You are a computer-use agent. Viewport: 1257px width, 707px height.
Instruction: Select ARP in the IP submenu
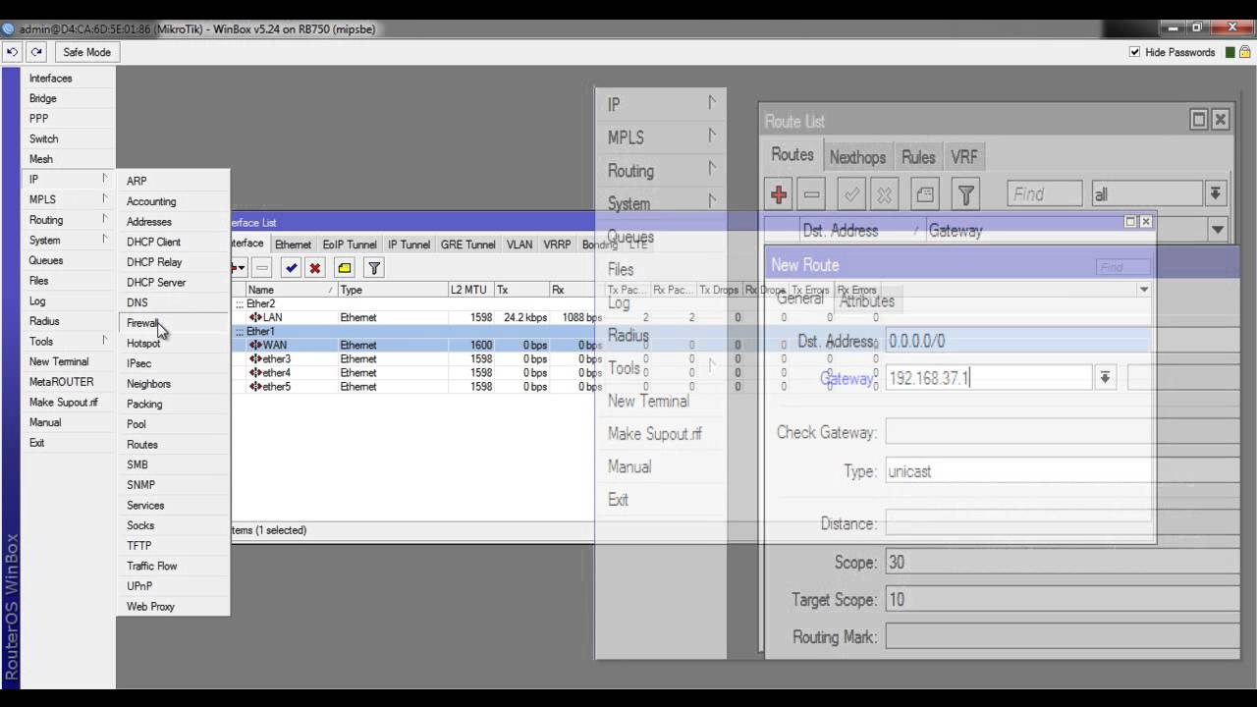tap(137, 181)
